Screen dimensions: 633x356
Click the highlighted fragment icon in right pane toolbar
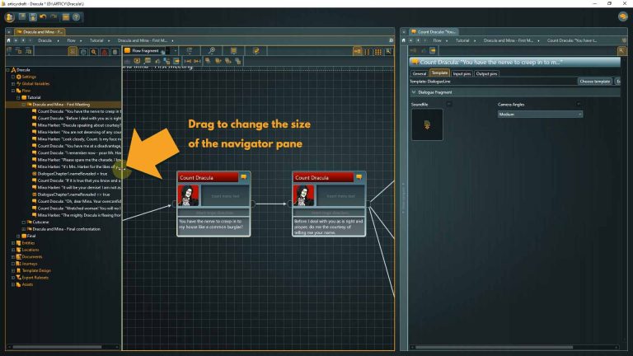pos(433,50)
